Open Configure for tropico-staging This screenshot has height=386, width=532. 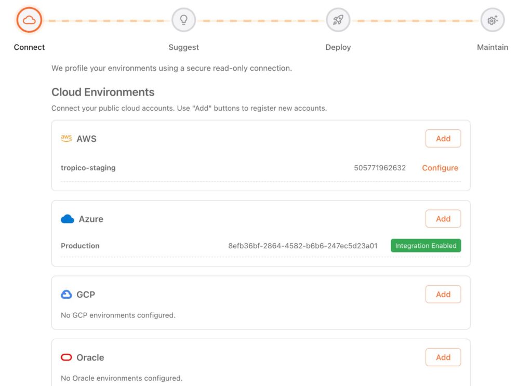pyautogui.click(x=440, y=168)
